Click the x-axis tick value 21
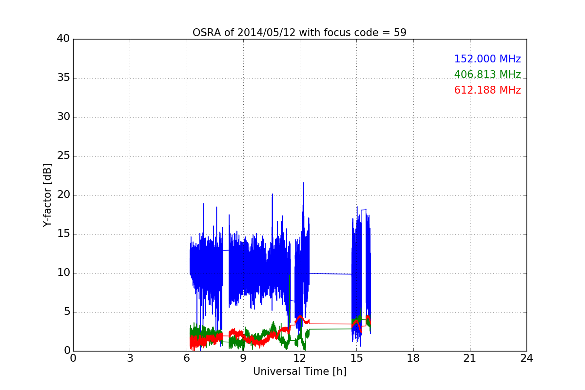 tap(470, 358)
